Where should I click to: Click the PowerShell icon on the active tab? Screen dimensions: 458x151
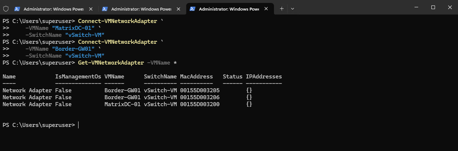pos(192,8)
